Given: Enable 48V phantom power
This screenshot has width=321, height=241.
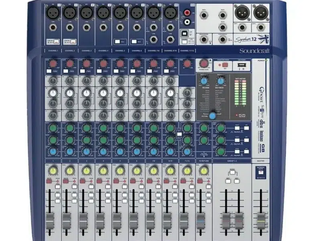Looking at the screenshot, I should (225, 64).
